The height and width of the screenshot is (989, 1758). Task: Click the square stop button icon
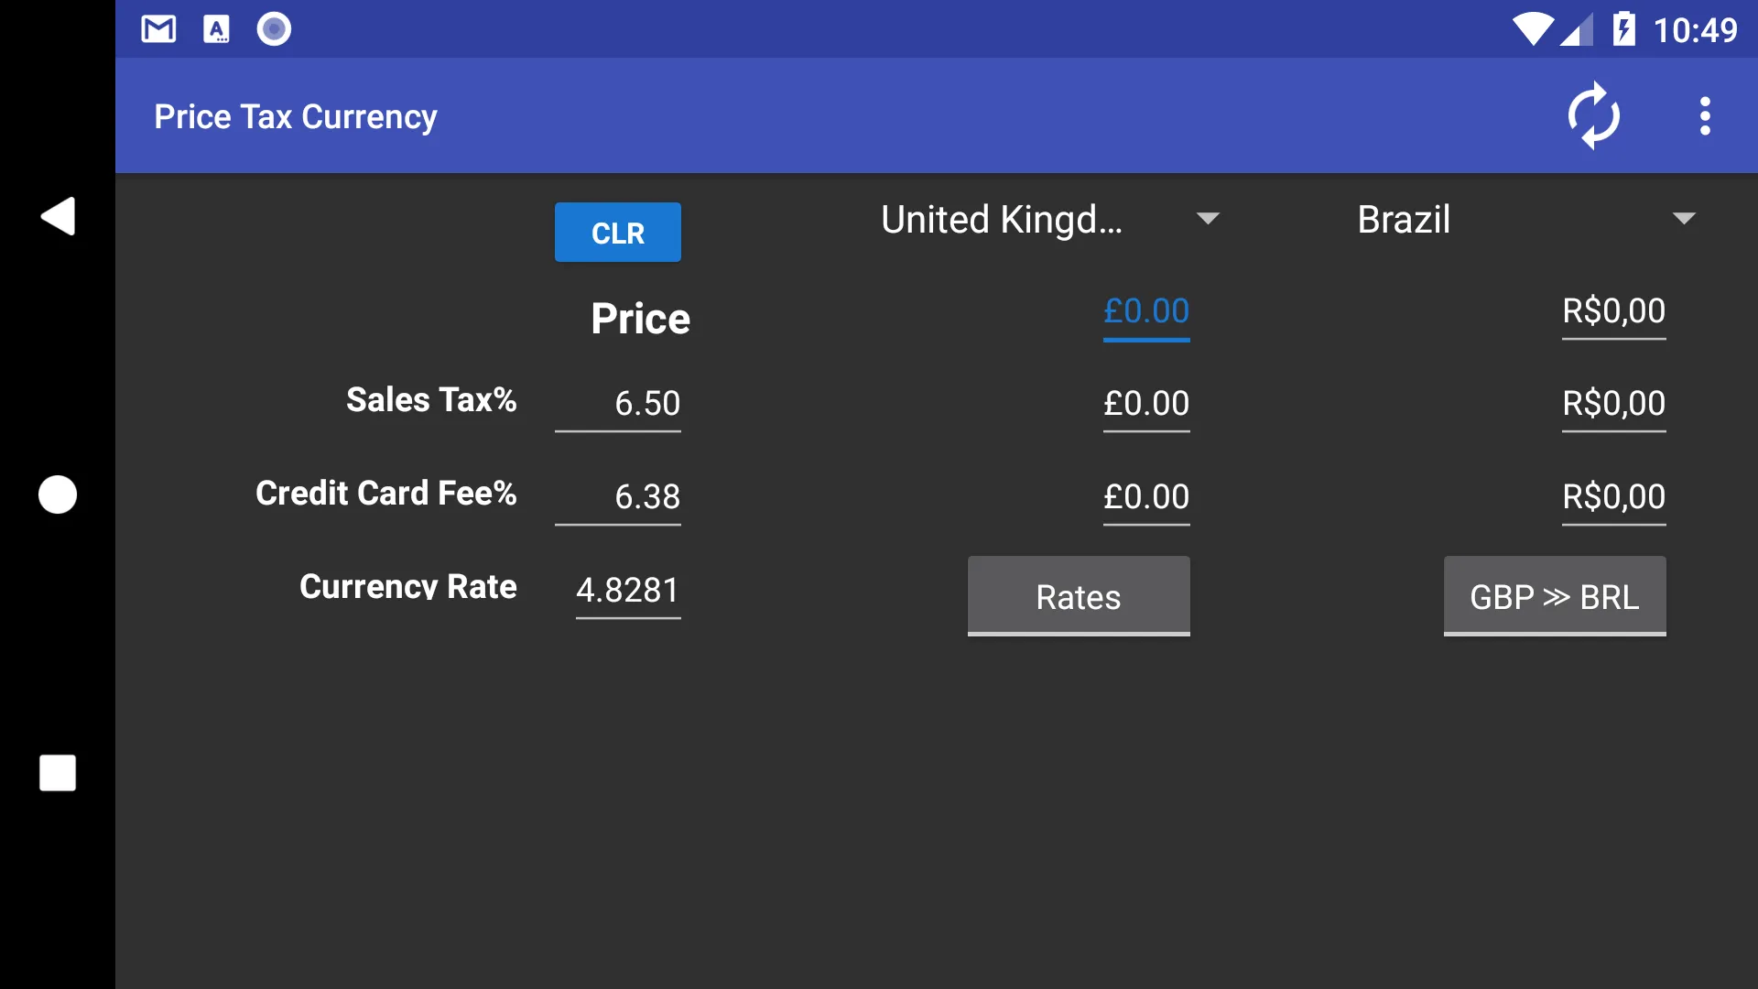57,773
